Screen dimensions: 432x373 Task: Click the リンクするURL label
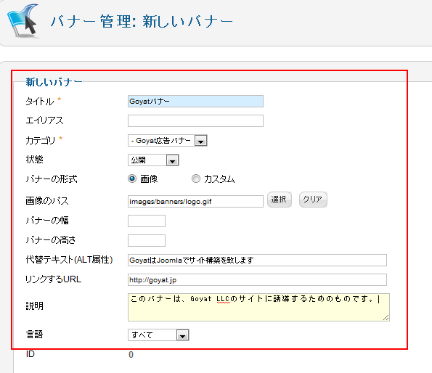(53, 279)
